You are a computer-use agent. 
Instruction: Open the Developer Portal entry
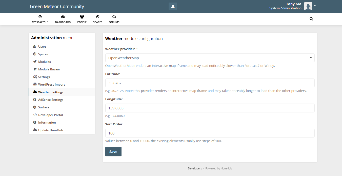click(62, 115)
